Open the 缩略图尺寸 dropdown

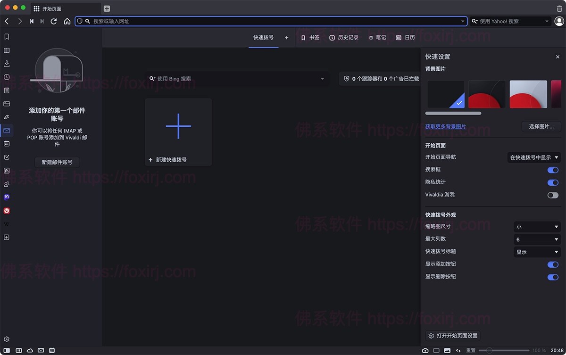click(x=537, y=227)
